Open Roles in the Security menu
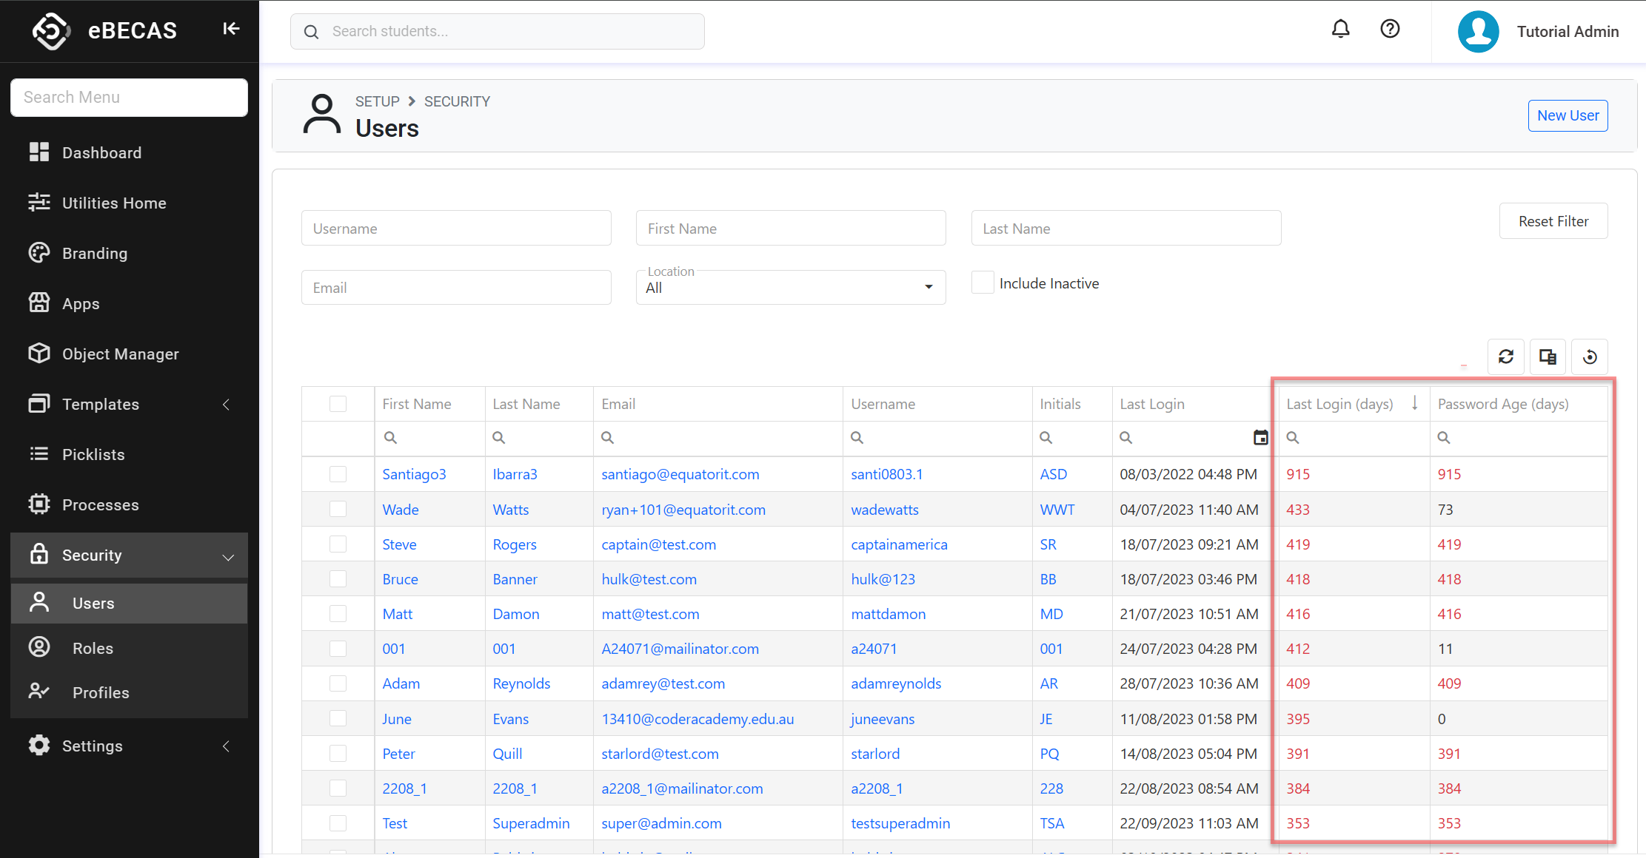This screenshot has width=1646, height=858. point(93,649)
